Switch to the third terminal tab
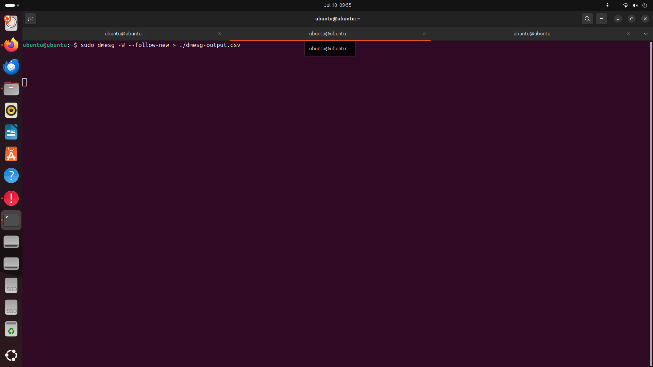Image resolution: width=653 pixels, height=367 pixels. [x=534, y=34]
